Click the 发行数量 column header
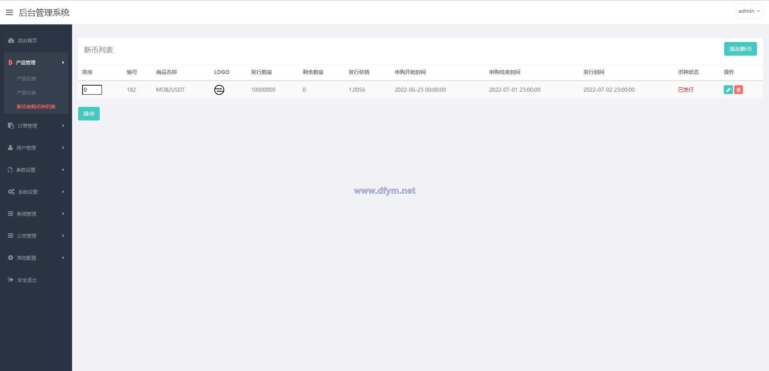The width and height of the screenshot is (769, 371). pyautogui.click(x=262, y=72)
